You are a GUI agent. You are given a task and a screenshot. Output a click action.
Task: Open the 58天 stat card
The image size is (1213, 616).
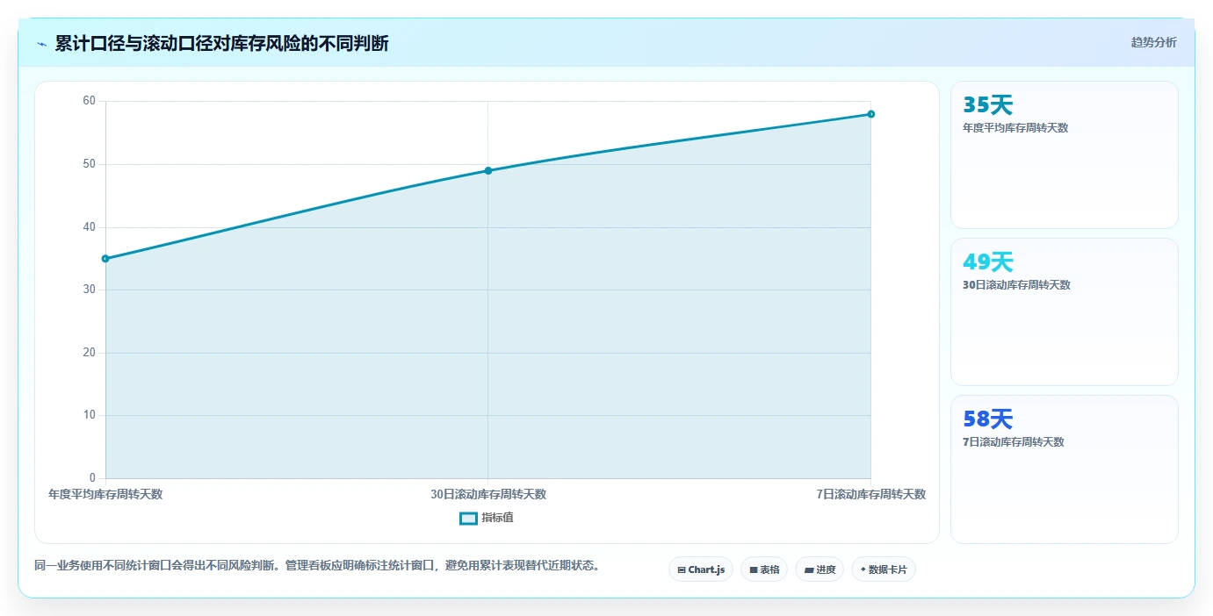pyautogui.click(x=1064, y=469)
